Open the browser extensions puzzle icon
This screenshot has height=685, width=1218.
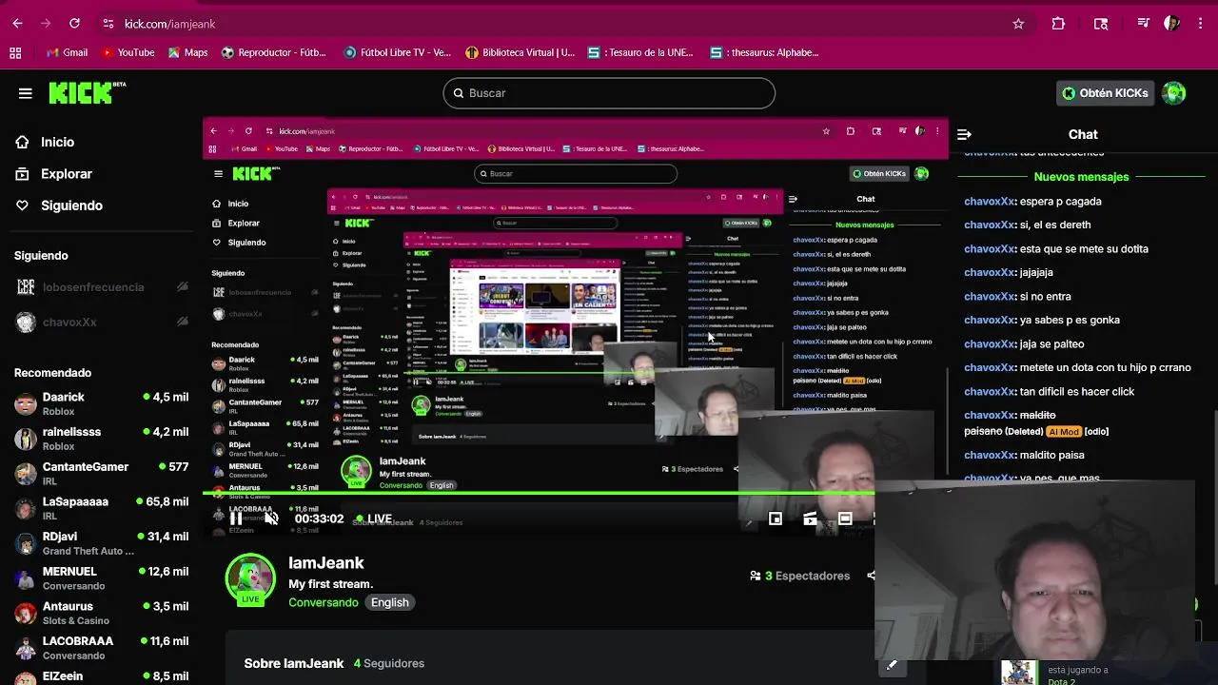[x=1058, y=24]
